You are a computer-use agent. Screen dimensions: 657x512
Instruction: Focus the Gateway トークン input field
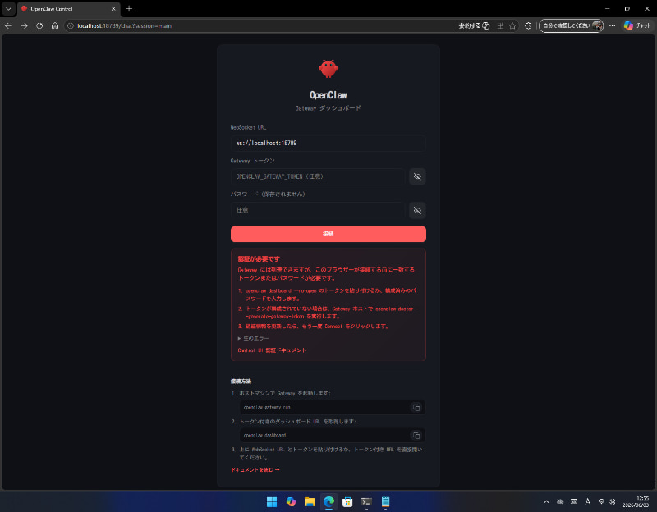coord(318,176)
